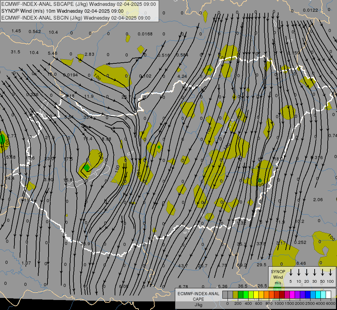Click the map value 6.46

[x=301, y=263]
